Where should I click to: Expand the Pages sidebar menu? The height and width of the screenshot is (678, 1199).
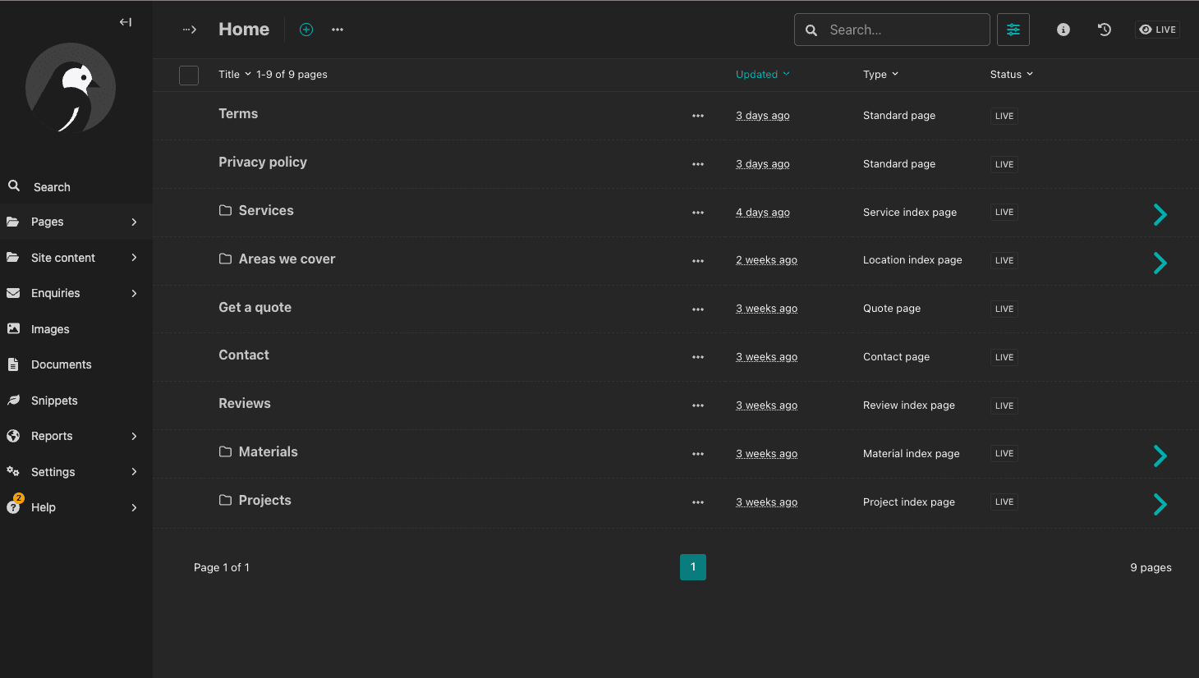(76, 222)
